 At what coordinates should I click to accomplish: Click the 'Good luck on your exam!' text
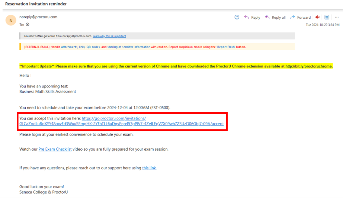point(41,187)
